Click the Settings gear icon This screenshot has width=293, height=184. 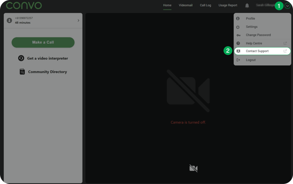tap(238, 27)
